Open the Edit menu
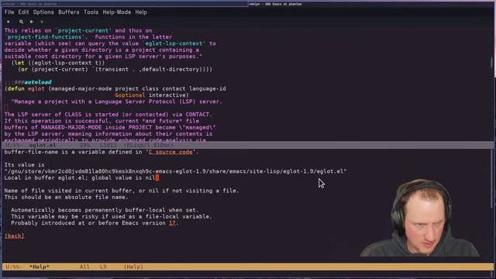The height and width of the screenshot is (279, 496). [23, 12]
